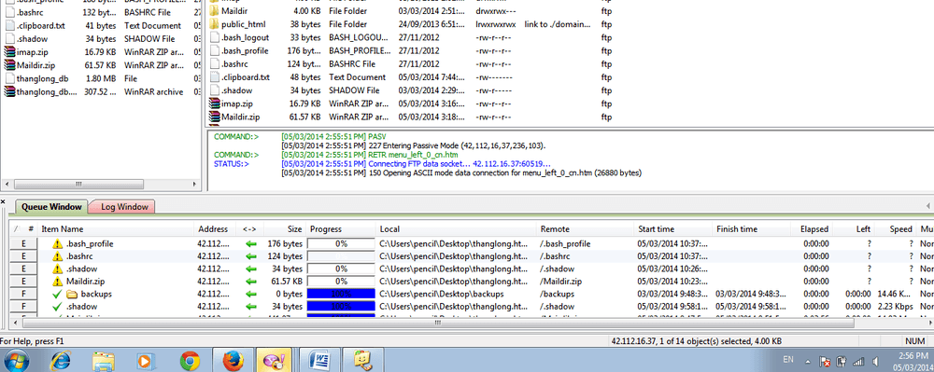Switch to the Queue Window tab
934x372 pixels.
[x=51, y=207]
